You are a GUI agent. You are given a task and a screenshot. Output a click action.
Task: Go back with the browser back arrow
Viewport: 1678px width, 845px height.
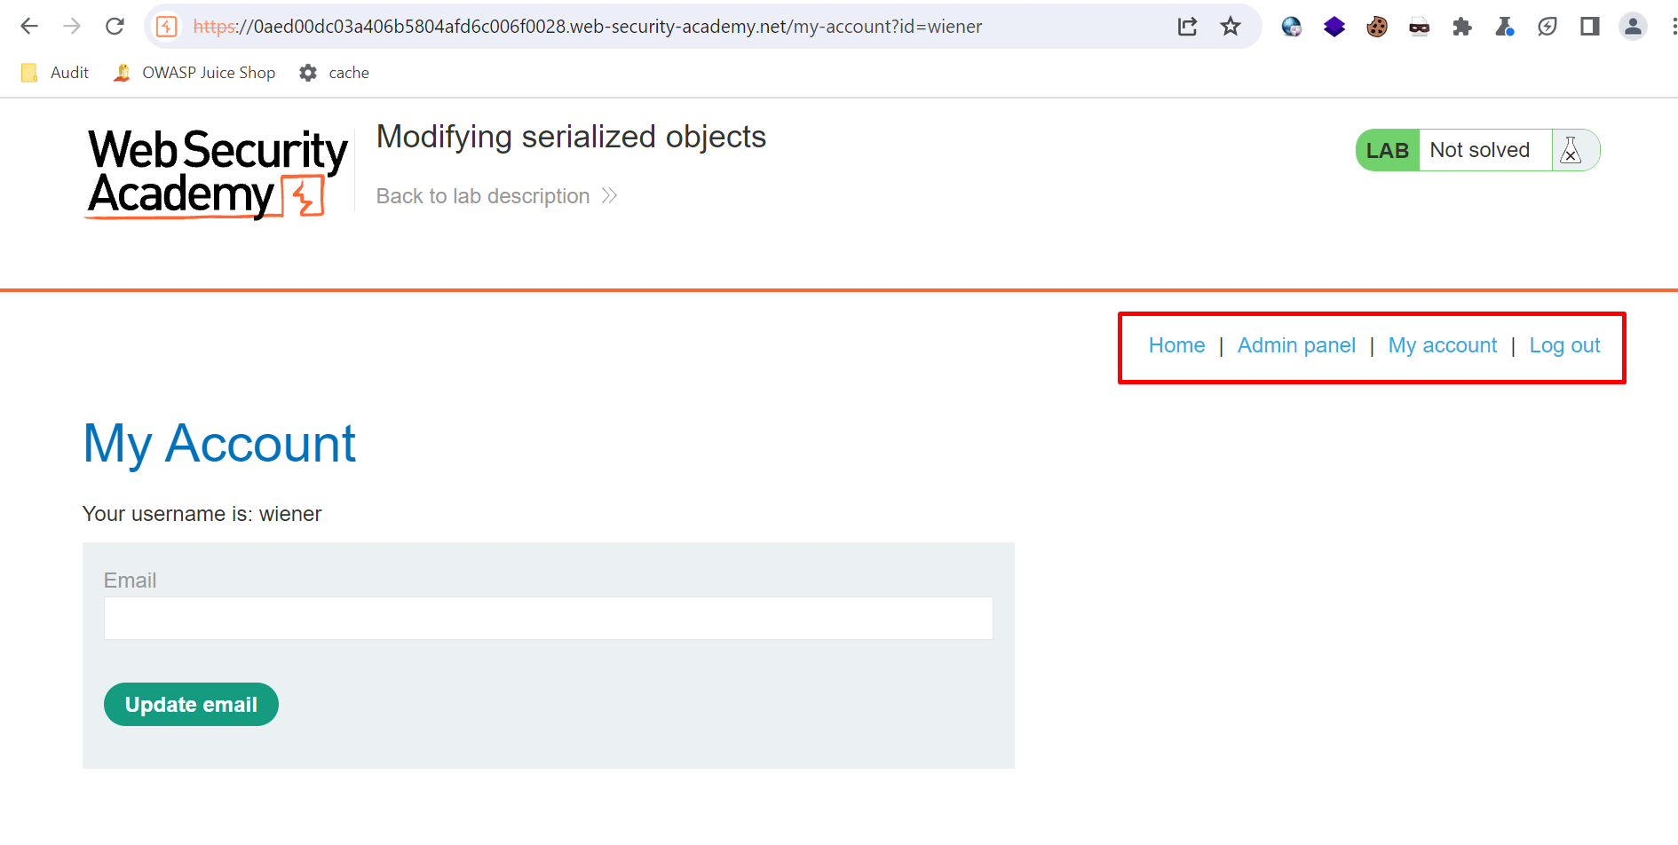[x=29, y=27]
